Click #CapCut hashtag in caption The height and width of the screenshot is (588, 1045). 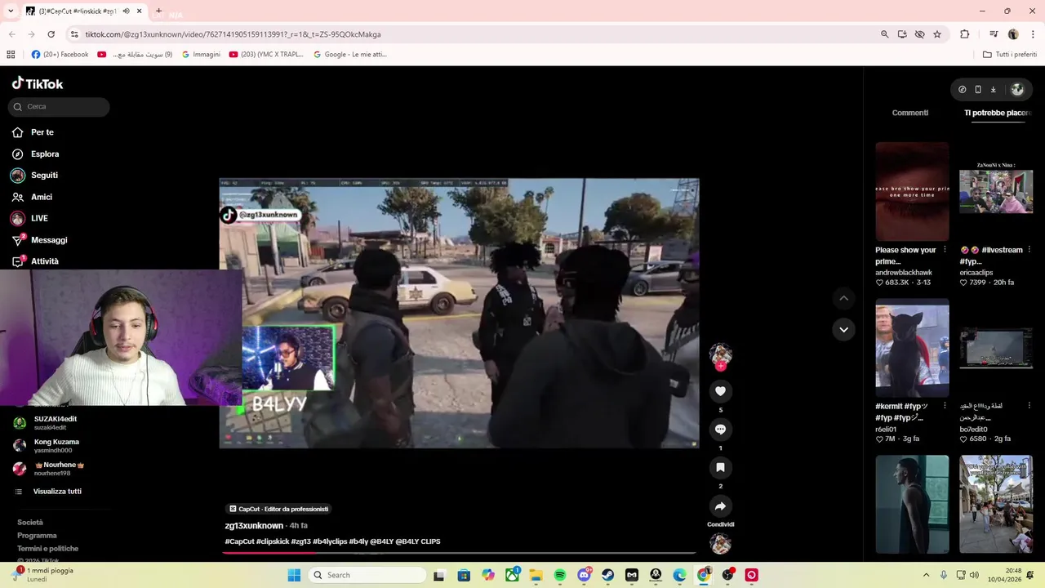239,541
